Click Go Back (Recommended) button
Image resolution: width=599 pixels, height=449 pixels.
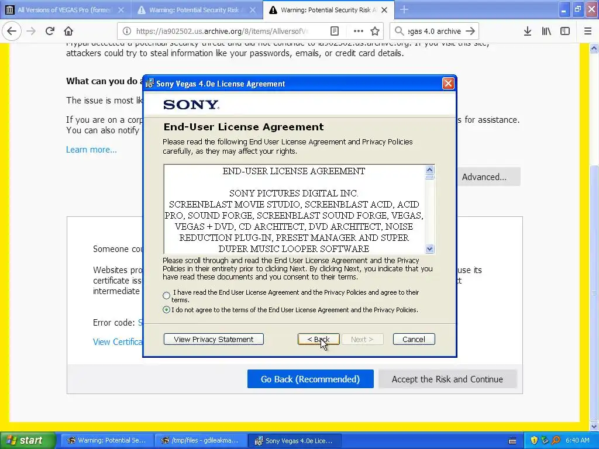(x=310, y=379)
